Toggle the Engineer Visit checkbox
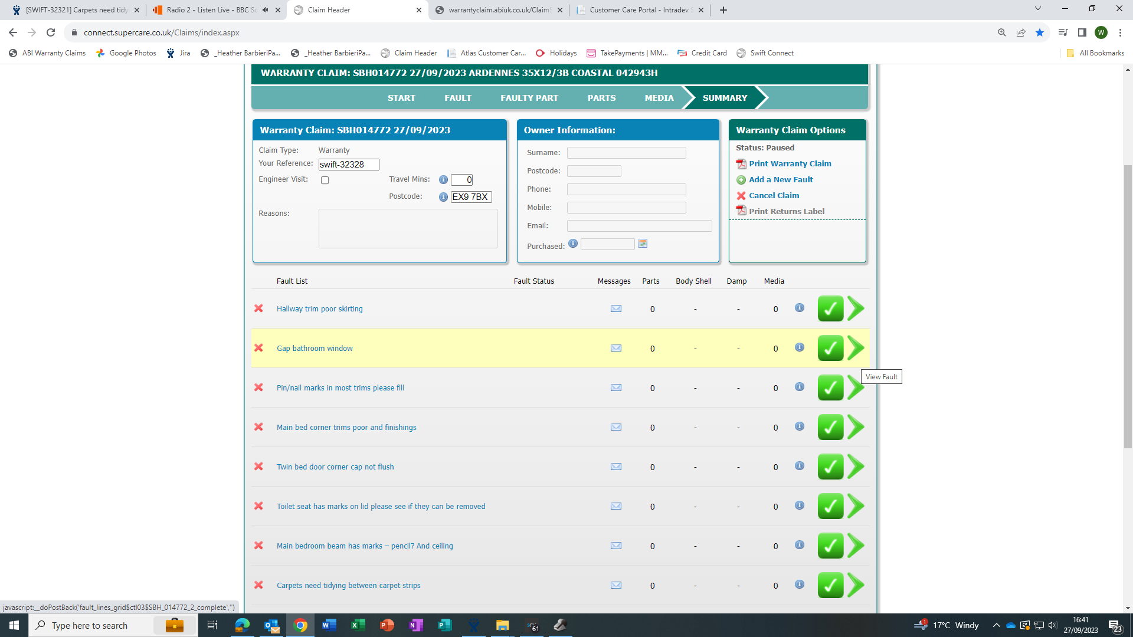 click(x=325, y=180)
